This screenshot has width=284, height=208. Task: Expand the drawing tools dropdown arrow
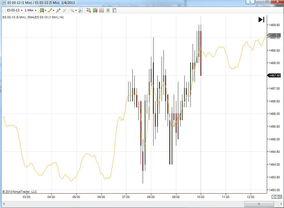point(53,11)
